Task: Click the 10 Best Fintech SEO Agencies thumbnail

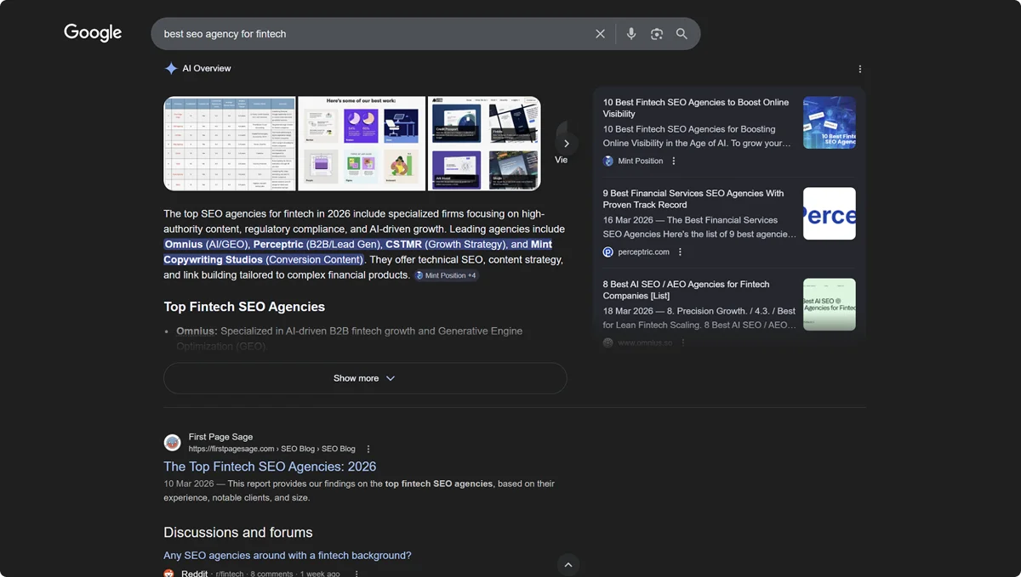Action: point(829,122)
